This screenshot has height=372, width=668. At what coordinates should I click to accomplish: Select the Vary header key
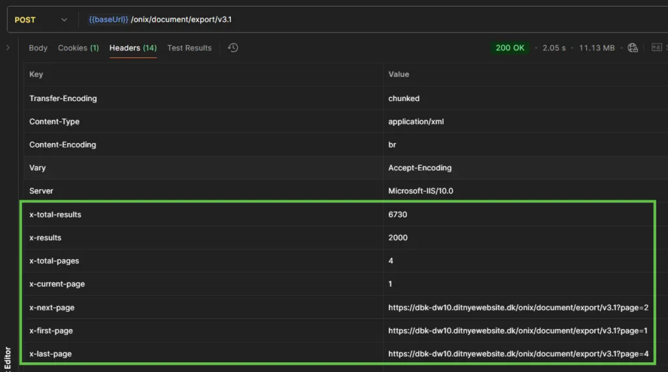pyautogui.click(x=37, y=168)
